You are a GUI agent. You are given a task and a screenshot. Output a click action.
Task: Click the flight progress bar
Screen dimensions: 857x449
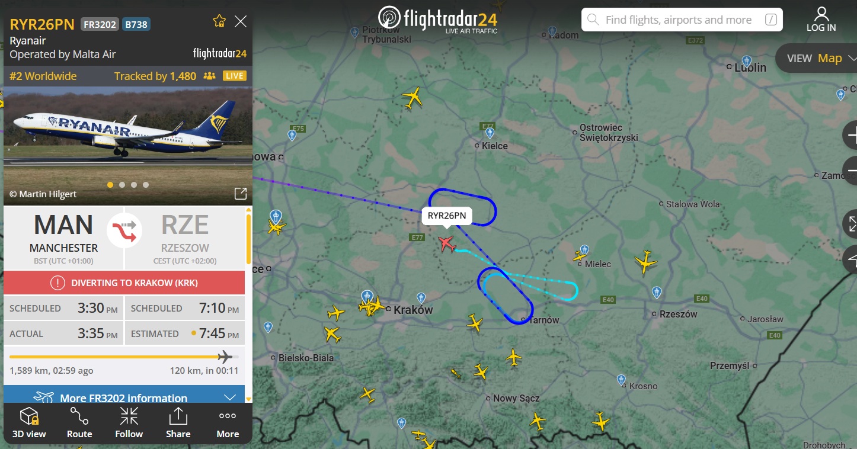click(x=124, y=357)
